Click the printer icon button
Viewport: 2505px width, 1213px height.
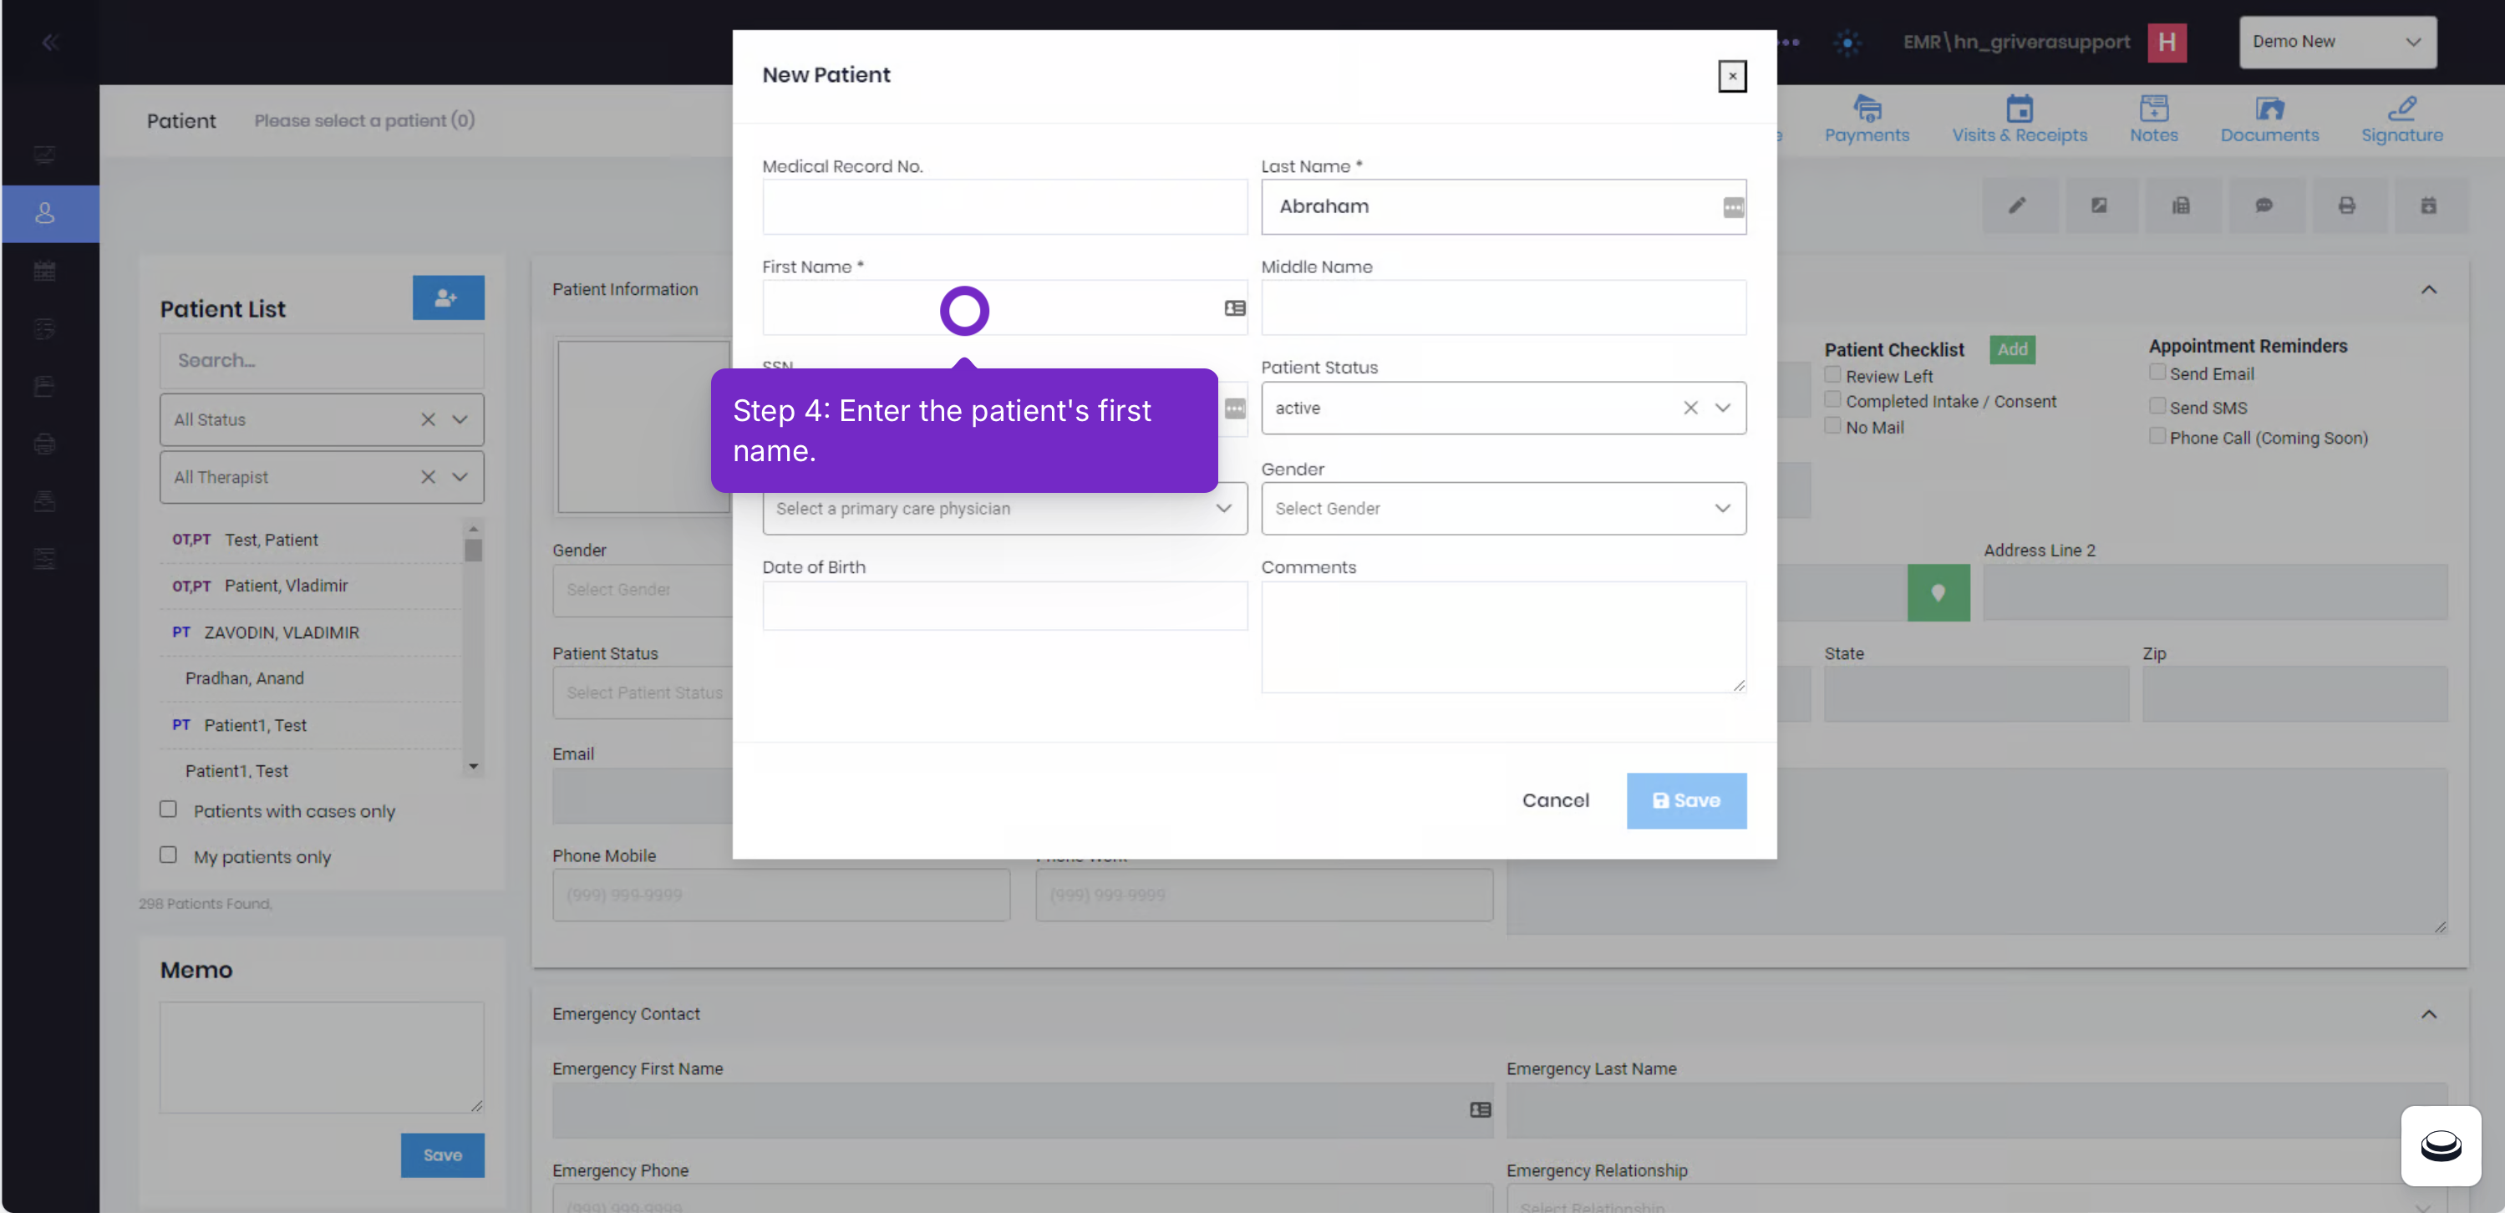2346,205
